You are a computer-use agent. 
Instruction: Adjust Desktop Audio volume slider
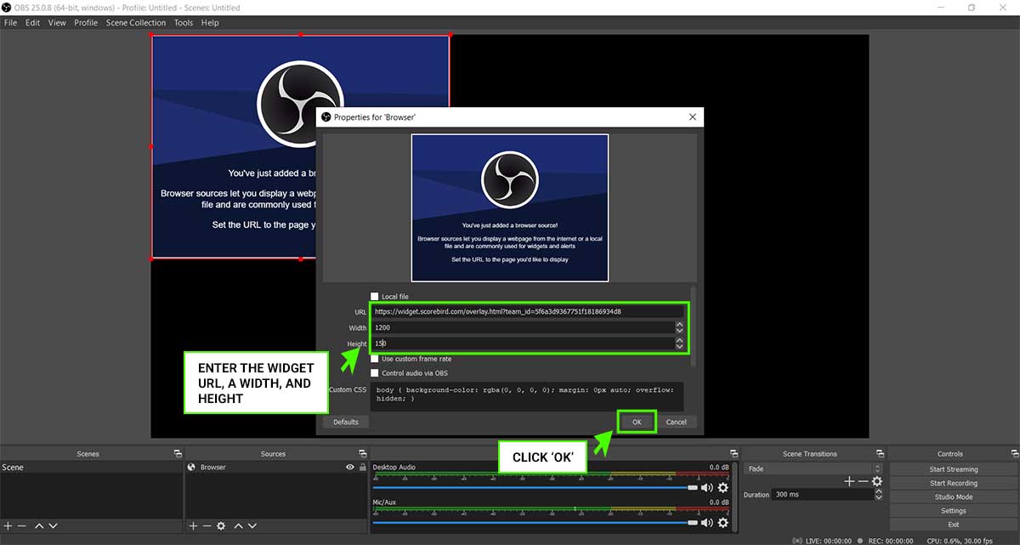[535, 488]
